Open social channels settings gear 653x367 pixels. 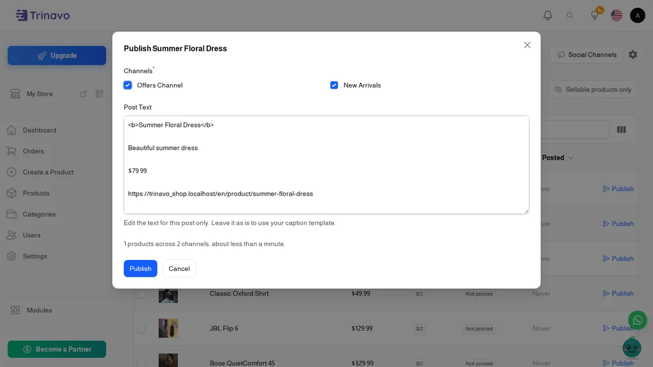tap(633, 55)
